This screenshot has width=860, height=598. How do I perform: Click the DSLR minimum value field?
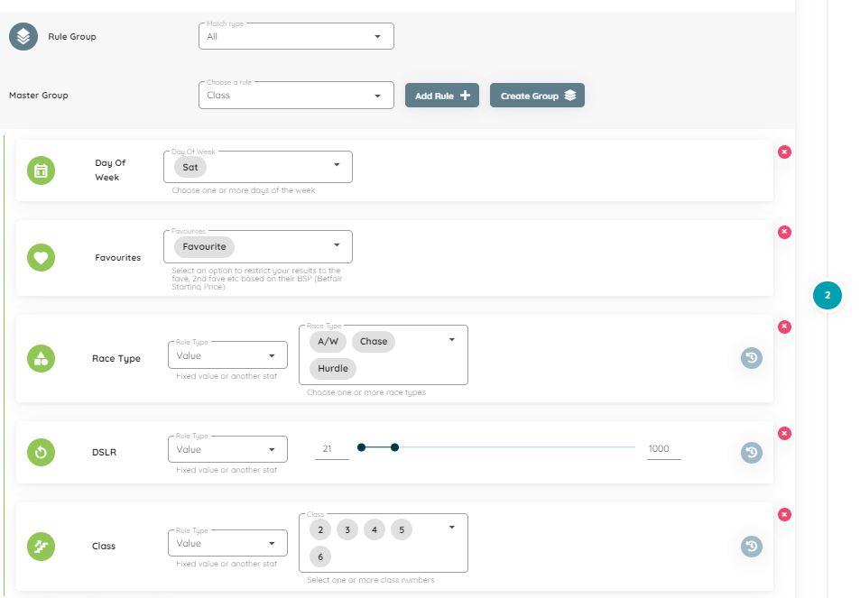(331, 448)
